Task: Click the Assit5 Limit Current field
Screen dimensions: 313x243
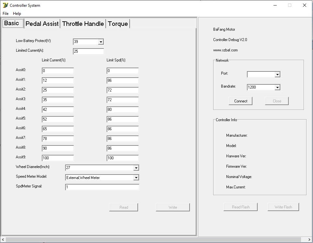Action: (x=58, y=119)
